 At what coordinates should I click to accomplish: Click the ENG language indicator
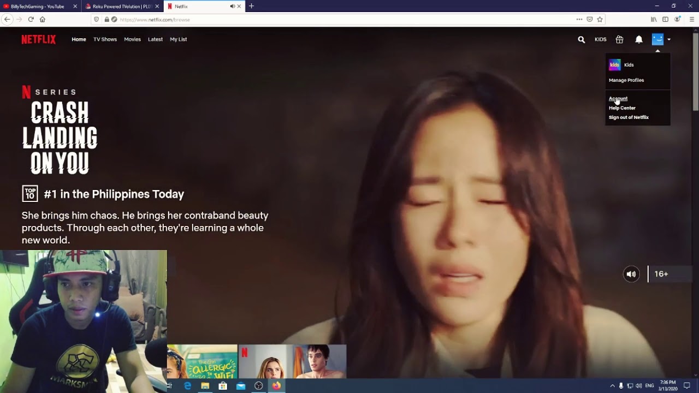(649, 386)
